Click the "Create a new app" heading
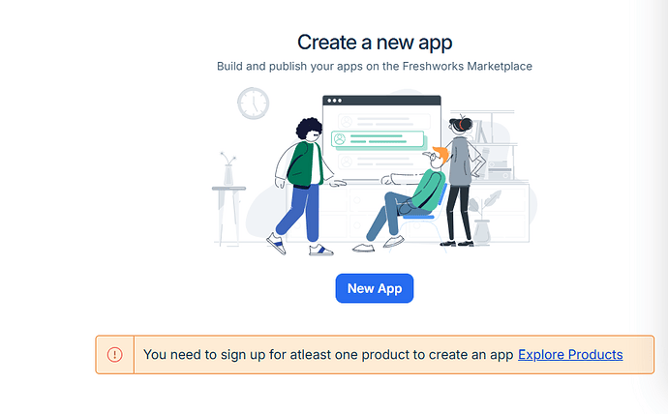This screenshot has height=414, width=668. coord(375,43)
